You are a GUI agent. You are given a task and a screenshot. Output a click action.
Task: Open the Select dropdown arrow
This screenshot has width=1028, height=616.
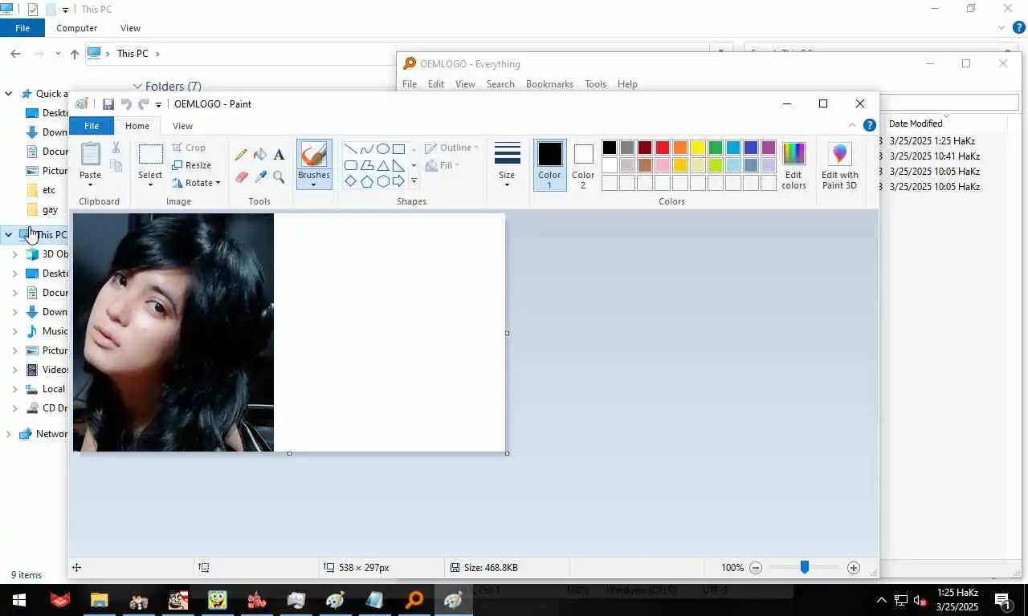pos(150,185)
